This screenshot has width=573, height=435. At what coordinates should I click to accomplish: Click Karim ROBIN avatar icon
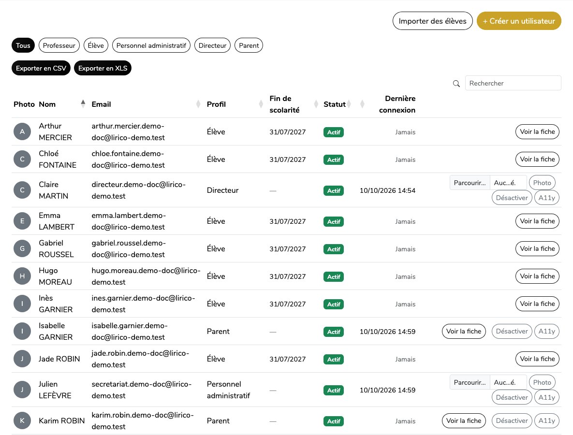22,421
